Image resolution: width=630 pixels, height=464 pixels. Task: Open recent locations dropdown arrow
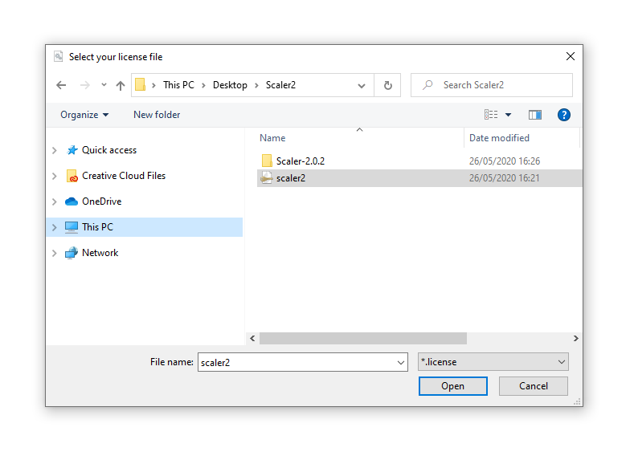tap(104, 85)
